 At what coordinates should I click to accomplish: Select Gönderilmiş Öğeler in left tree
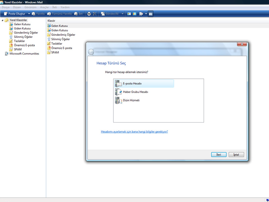[26, 33]
